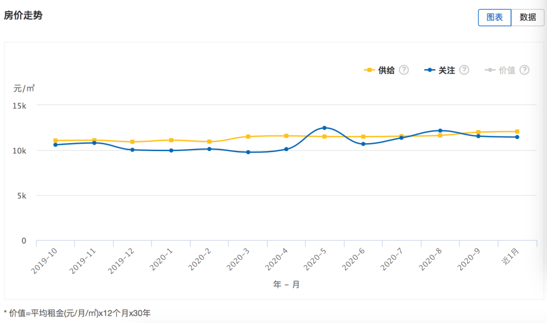
Task: Click the yellow 供给 marker at 2020-9
Action: point(478,132)
